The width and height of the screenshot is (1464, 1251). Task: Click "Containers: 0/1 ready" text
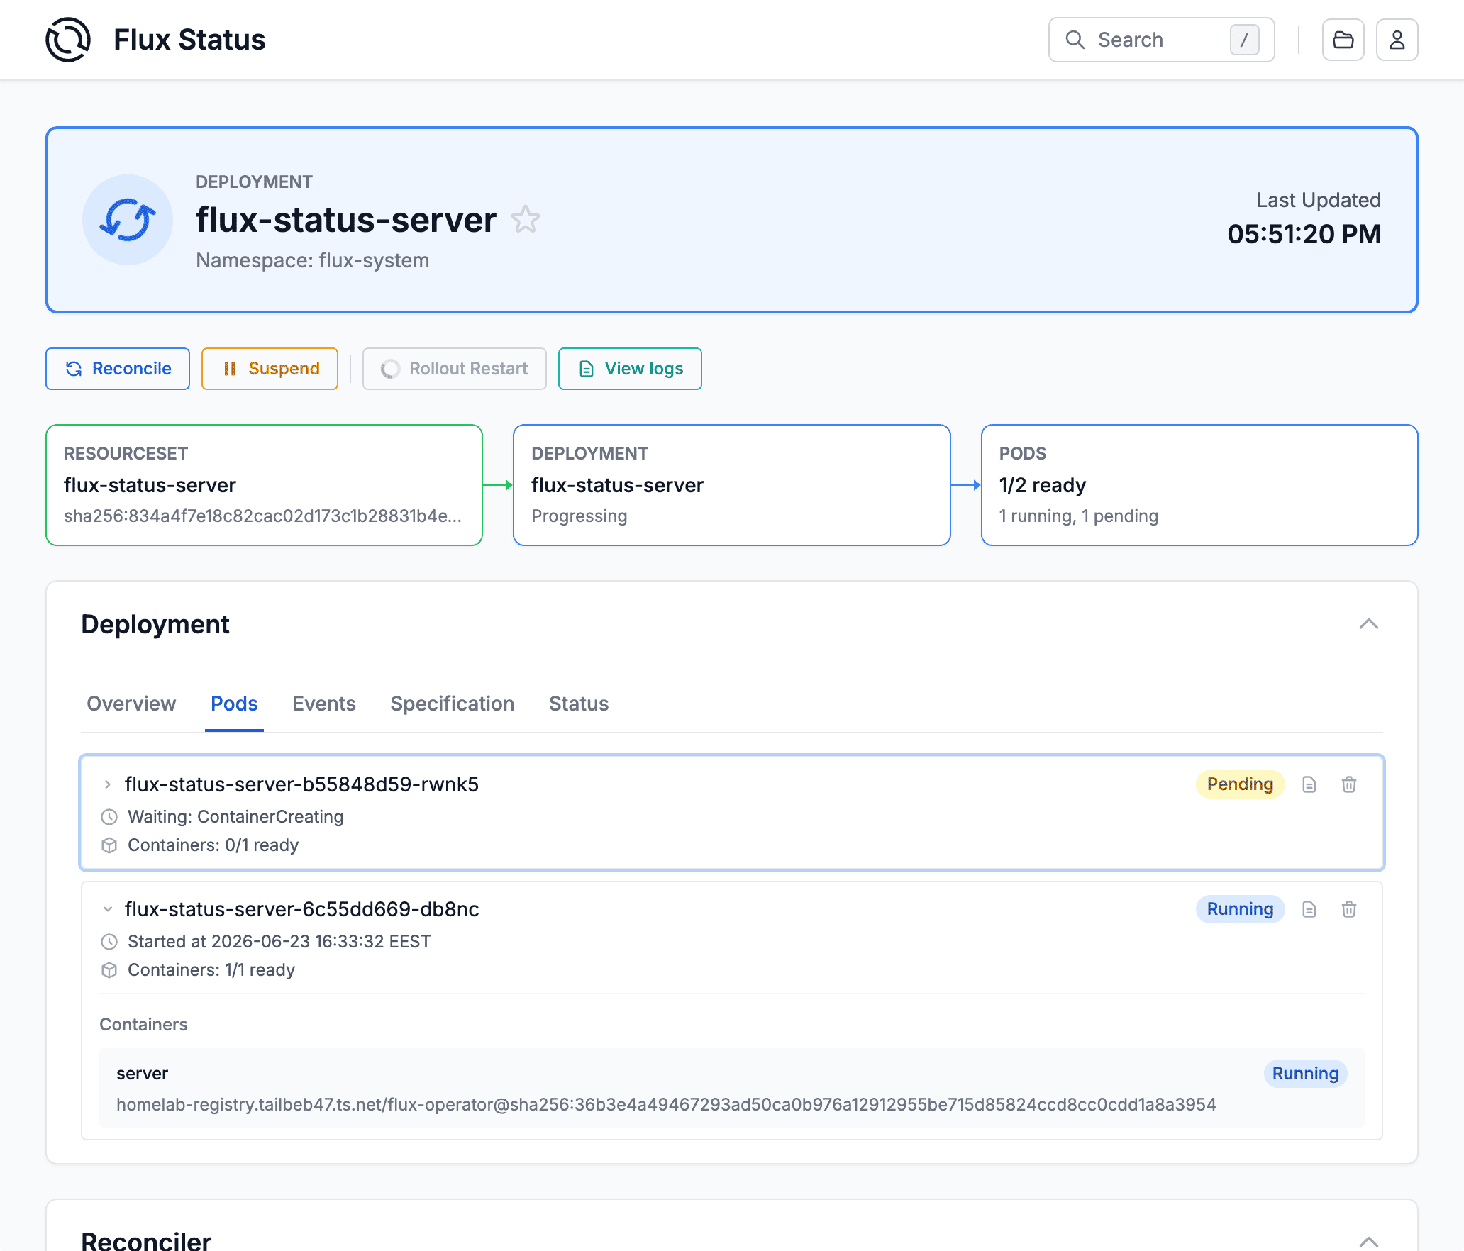213,845
